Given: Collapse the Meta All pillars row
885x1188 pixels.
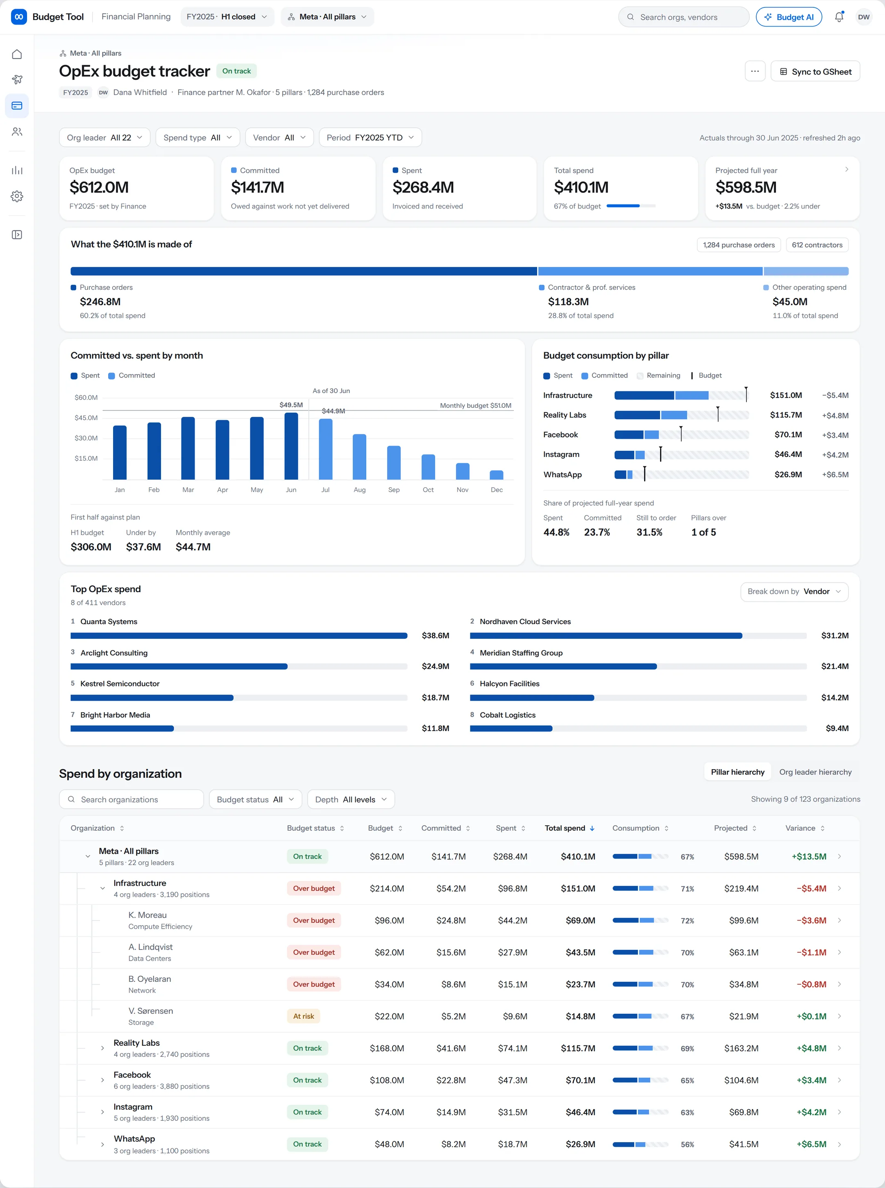Looking at the screenshot, I should tap(88, 856).
